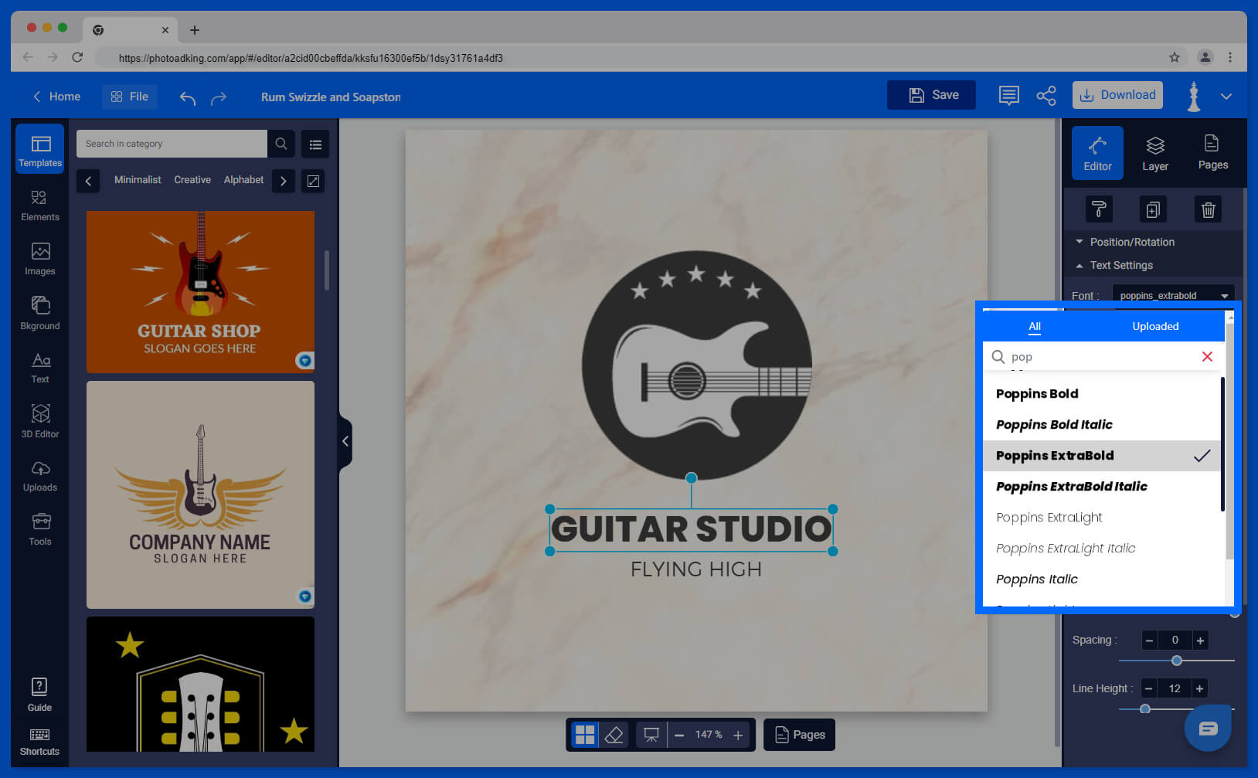Switch to the Layer panel
The image size is (1258, 778).
click(x=1154, y=152)
